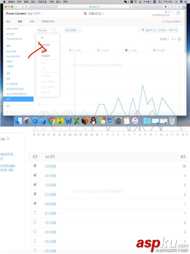Open the yellow music note app in Dock

point(60,121)
